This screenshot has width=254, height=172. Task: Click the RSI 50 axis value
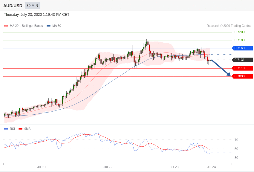tap(236, 149)
